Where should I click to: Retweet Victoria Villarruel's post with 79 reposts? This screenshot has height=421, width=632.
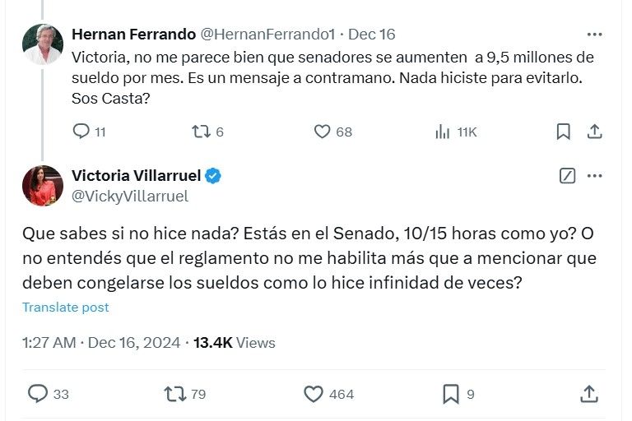pos(175,394)
